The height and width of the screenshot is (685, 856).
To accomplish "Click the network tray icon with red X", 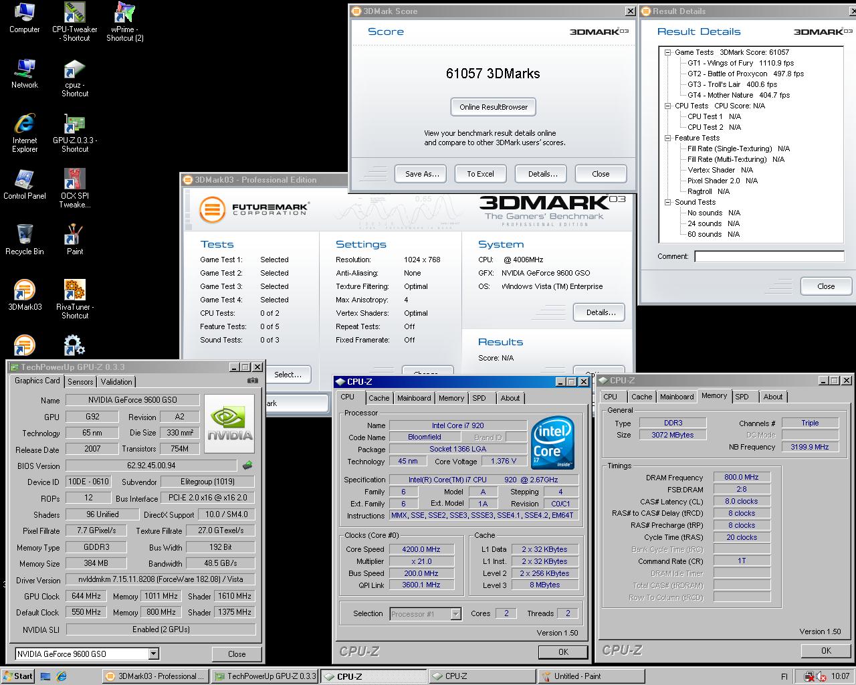I will pos(809,676).
